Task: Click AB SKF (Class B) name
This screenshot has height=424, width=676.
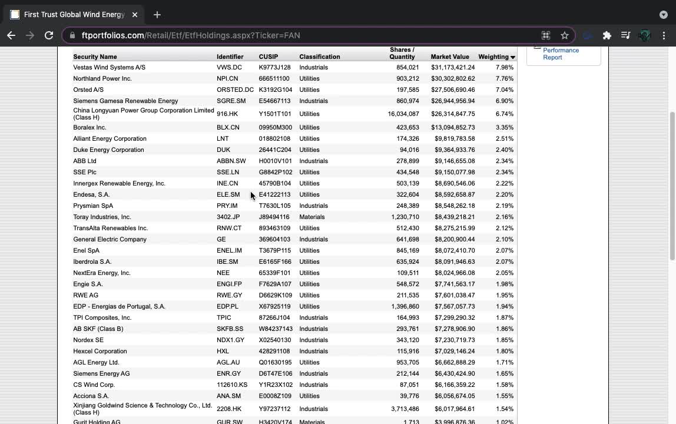Action: tap(98, 329)
